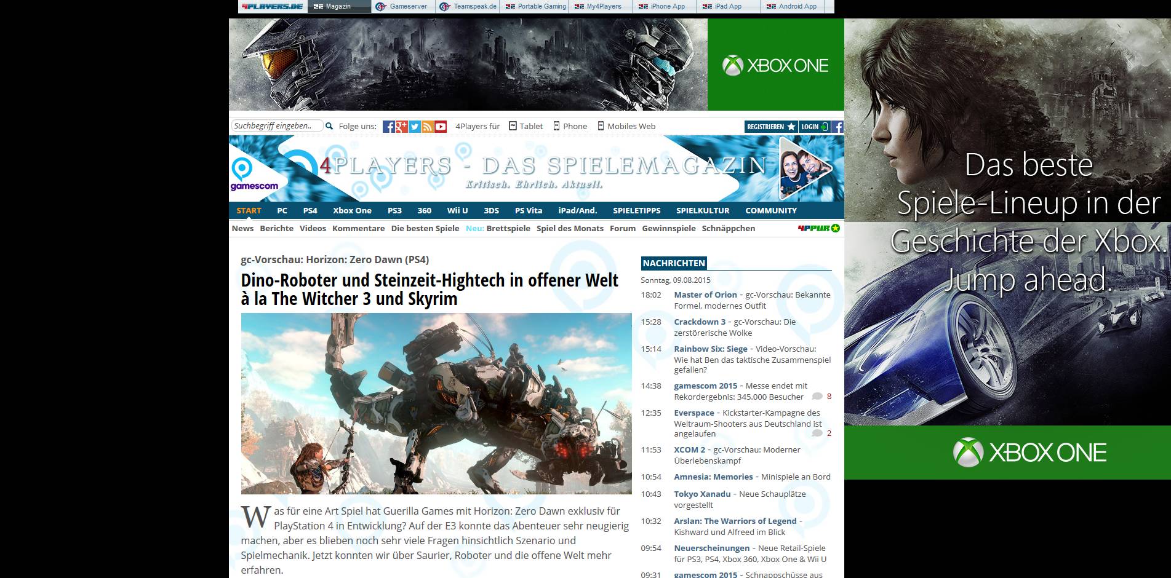Viewport: 1171px width, 578px height.
Task: Select 3DS in main navigation
Action: point(491,210)
